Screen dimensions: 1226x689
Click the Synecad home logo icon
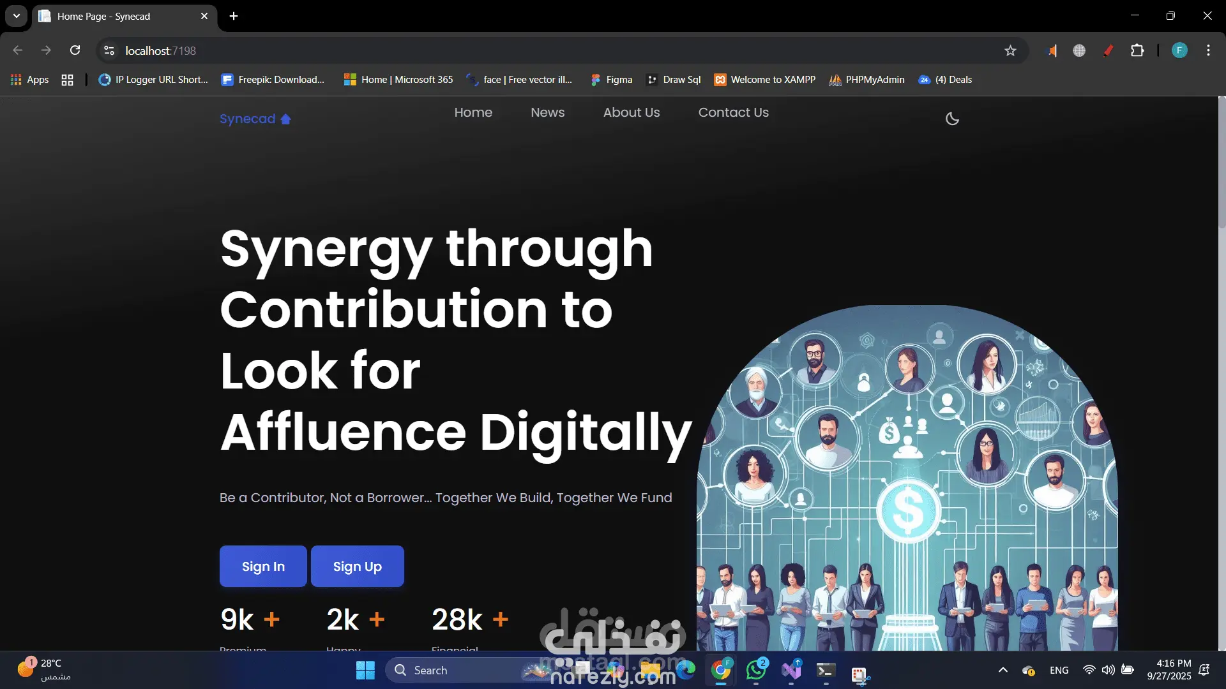coord(285,119)
